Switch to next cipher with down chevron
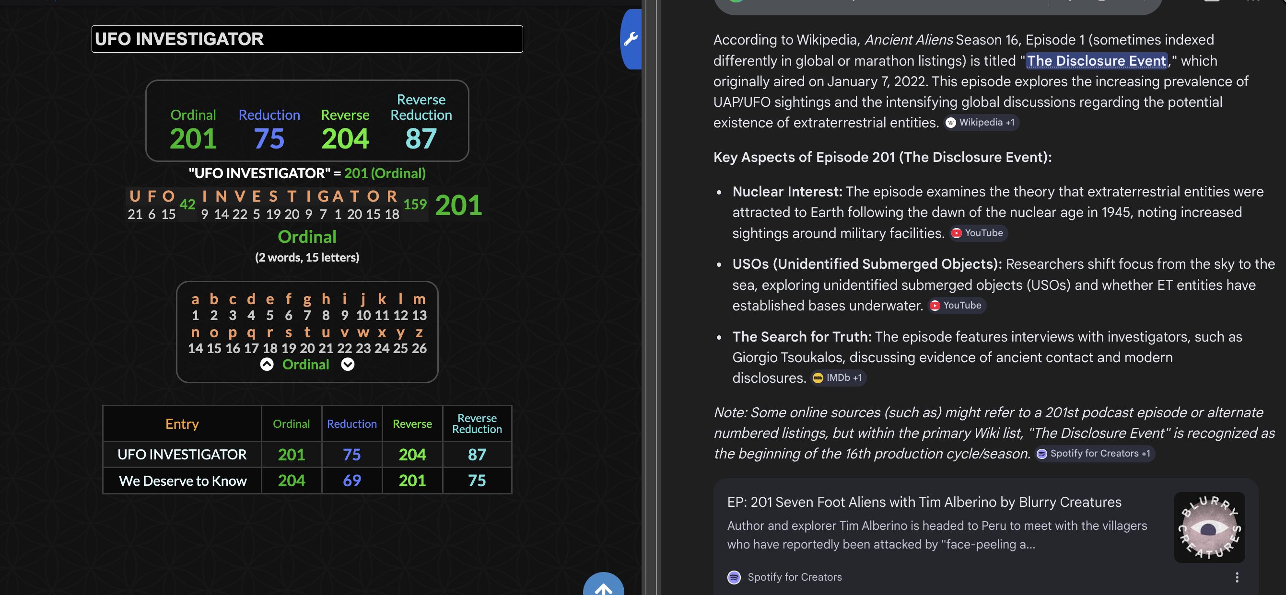The width and height of the screenshot is (1286, 595). click(x=348, y=365)
